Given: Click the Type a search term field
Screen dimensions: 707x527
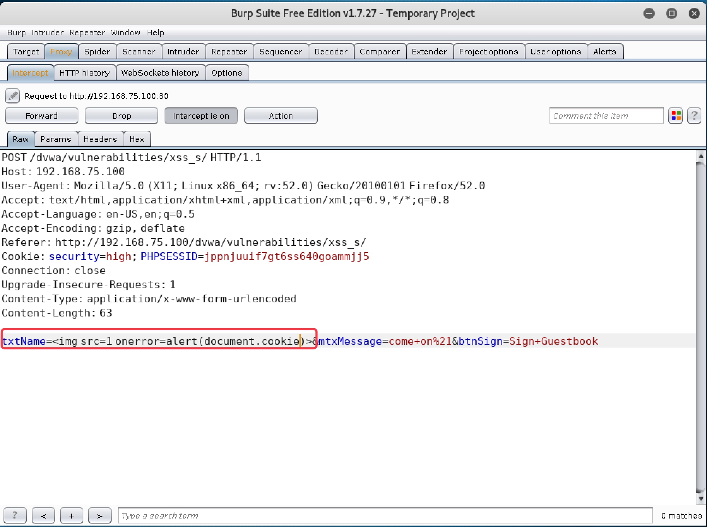Looking at the screenshot, I should pyautogui.click(x=385, y=515).
